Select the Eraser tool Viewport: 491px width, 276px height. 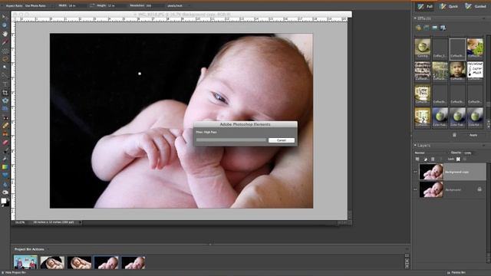tap(5, 143)
